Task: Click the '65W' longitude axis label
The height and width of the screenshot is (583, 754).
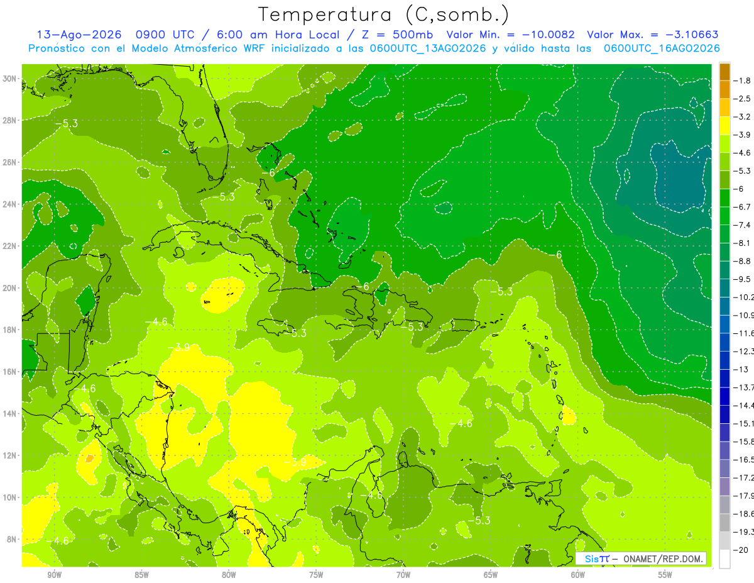Action: click(491, 575)
